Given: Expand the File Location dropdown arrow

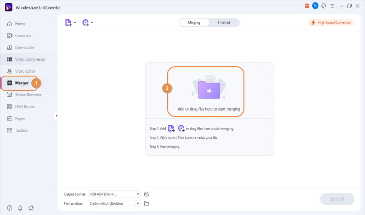Looking at the screenshot, I should tap(138, 203).
